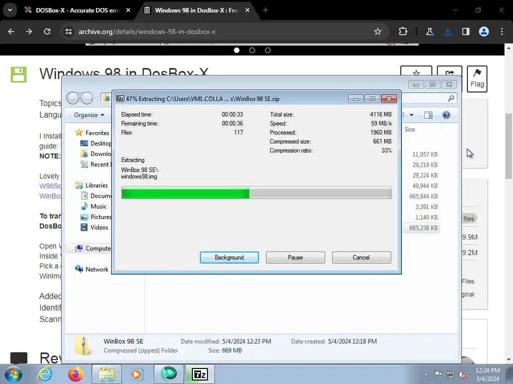
Task: Select second carousel dot on archive page
Action: 252,50
